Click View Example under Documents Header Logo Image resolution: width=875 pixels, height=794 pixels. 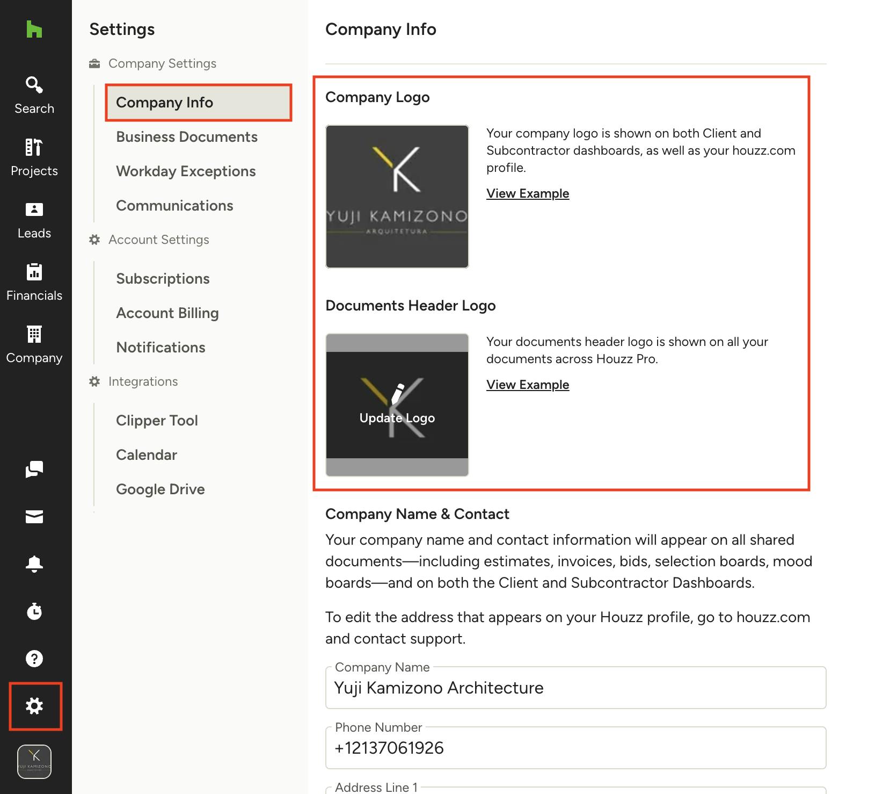(528, 385)
